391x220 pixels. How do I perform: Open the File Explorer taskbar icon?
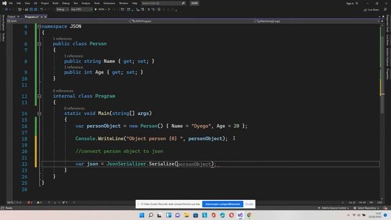[x=186, y=215]
